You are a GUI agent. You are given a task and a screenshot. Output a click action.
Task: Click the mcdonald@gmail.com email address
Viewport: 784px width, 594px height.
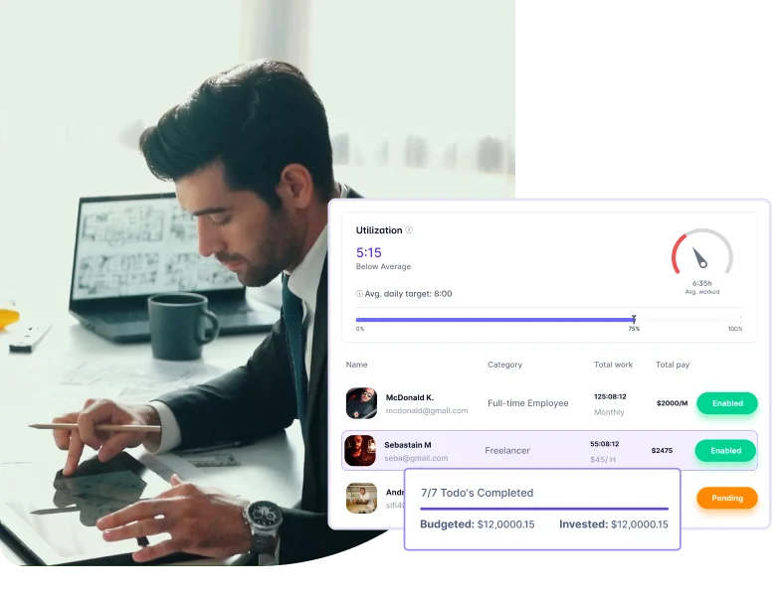426,410
